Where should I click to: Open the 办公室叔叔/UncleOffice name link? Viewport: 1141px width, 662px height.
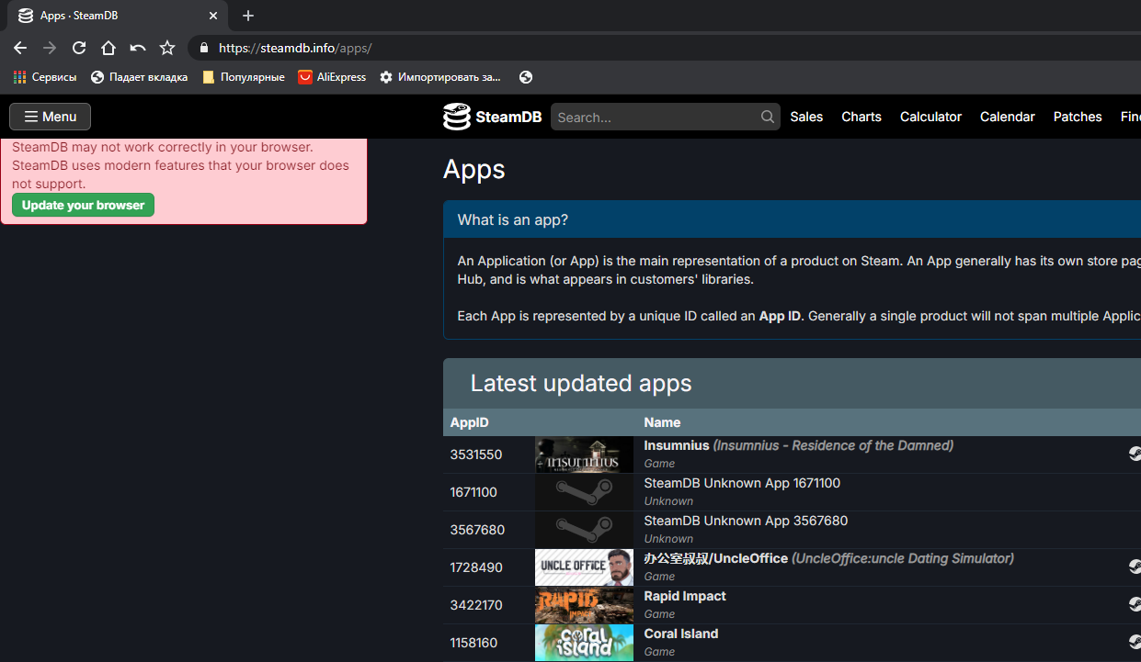(x=715, y=558)
